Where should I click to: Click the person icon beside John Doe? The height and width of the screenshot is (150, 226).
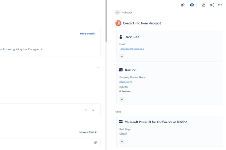121,37
